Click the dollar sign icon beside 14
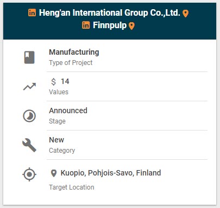The image size is (220, 208). 53,82
